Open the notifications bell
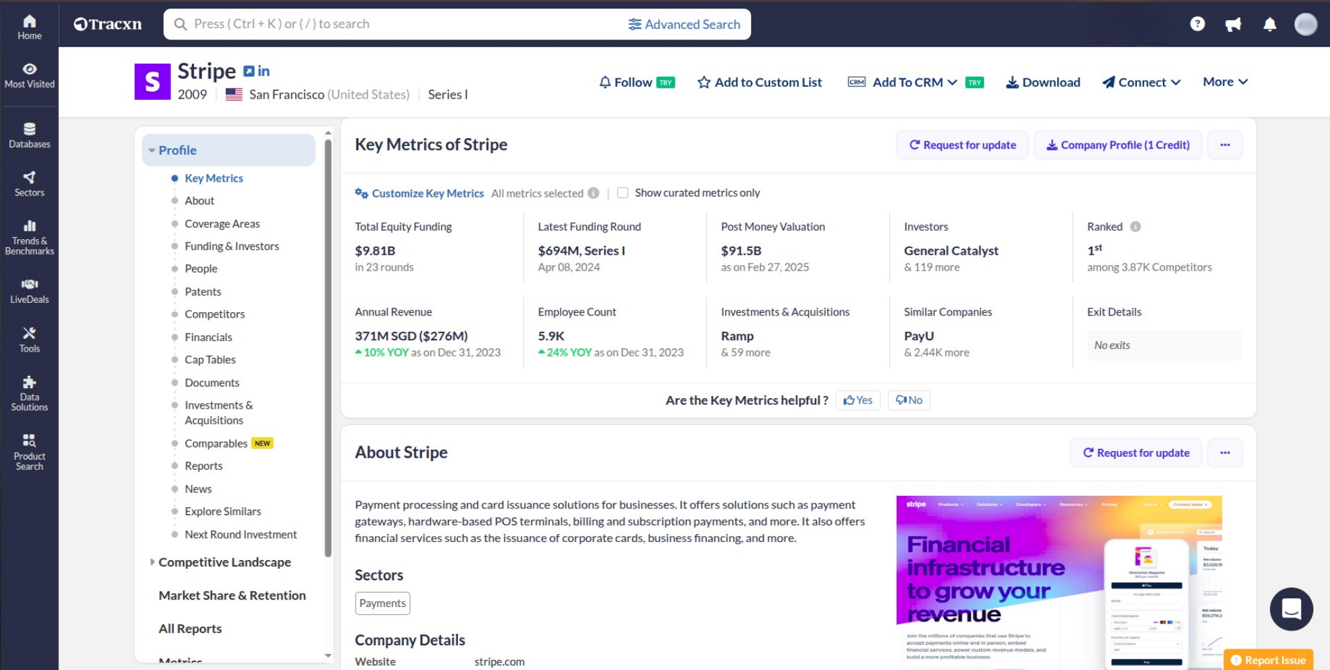The image size is (1330, 670). pos(1269,24)
